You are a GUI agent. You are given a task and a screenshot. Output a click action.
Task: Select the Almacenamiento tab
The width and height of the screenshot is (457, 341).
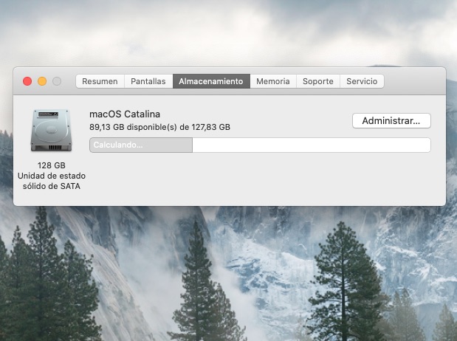pyautogui.click(x=210, y=81)
